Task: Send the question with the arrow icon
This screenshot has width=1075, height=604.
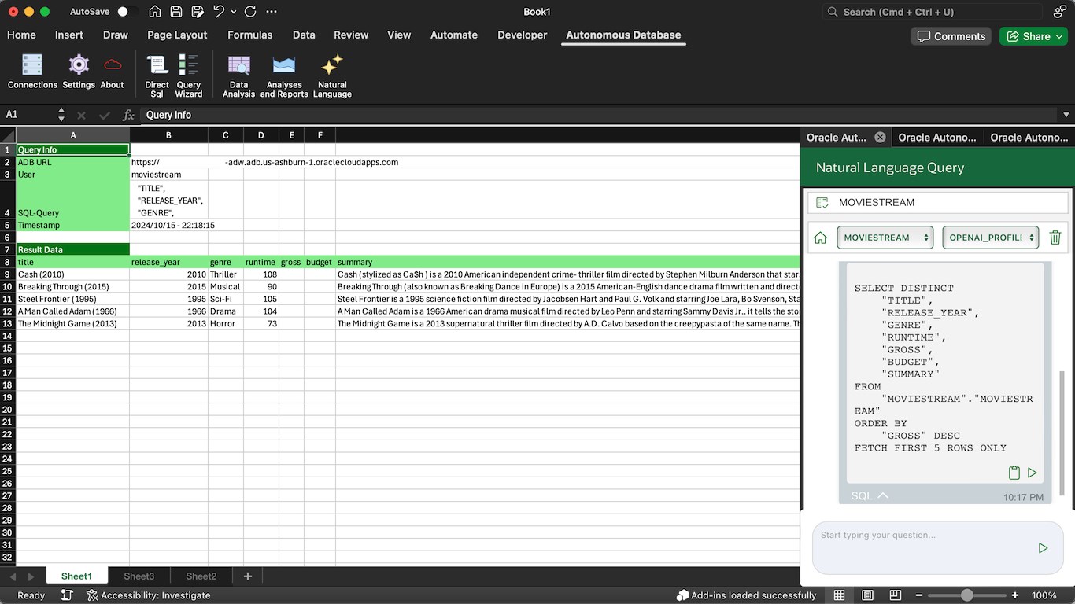Action: coord(1043,548)
